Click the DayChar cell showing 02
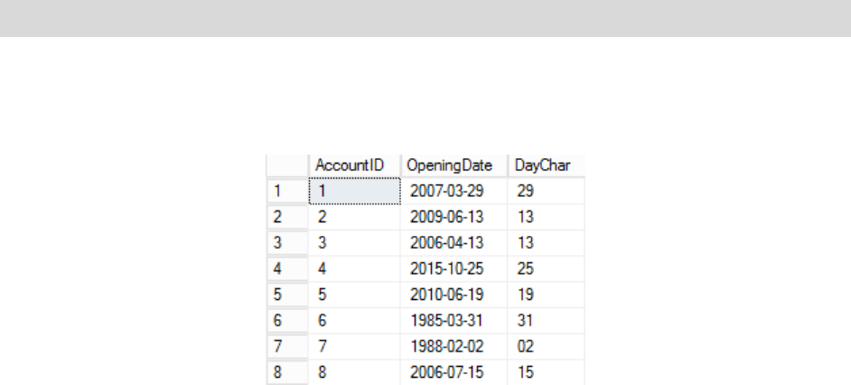 click(x=546, y=345)
